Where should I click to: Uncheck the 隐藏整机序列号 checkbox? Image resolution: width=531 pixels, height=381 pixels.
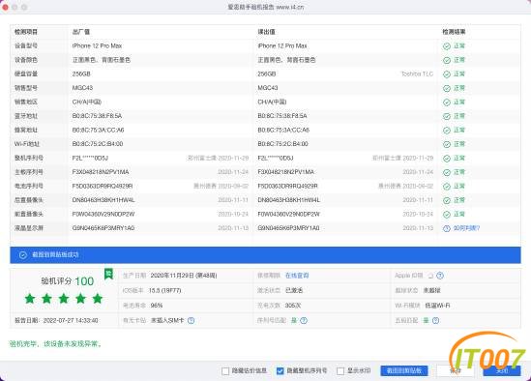tap(280, 371)
